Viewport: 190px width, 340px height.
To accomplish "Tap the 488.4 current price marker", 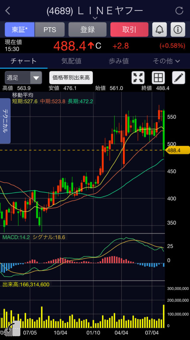I will pyautogui.click(x=177, y=150).
